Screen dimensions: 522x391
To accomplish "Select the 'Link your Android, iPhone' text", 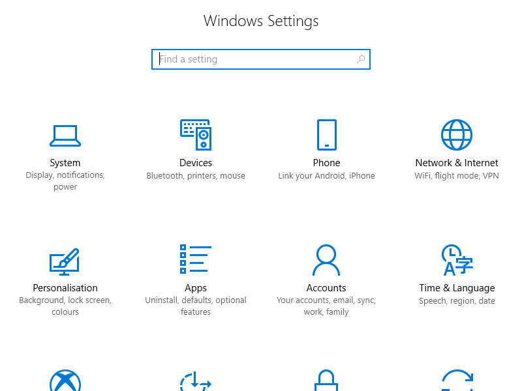I will (x=326, y=176).
